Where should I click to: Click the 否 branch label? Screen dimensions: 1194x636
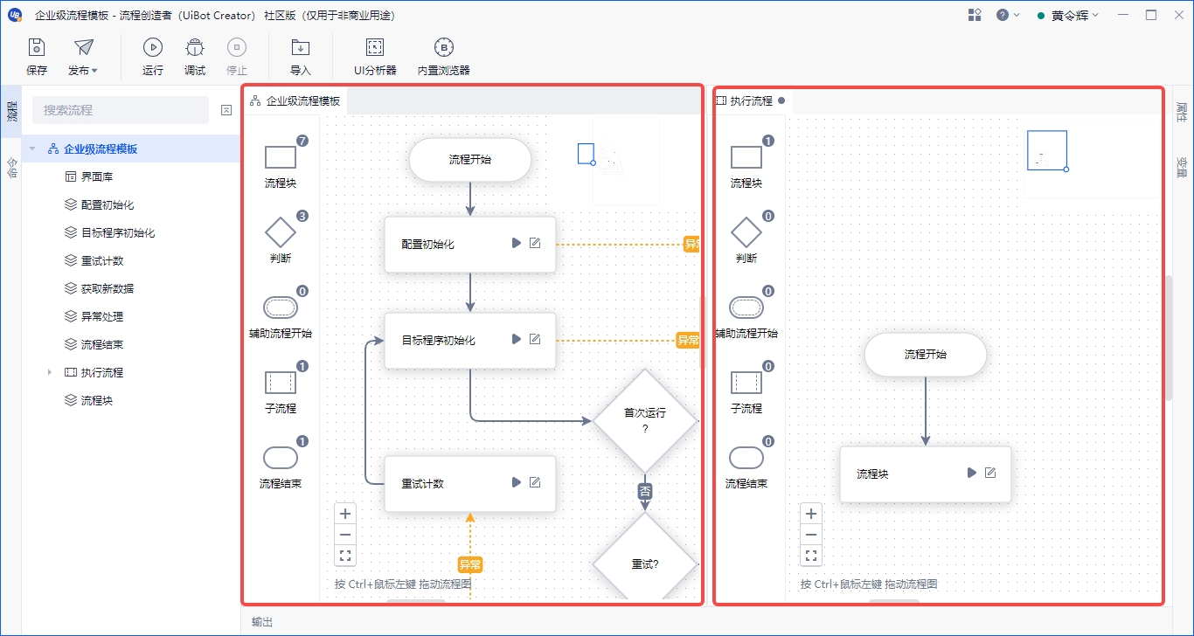[x=645, y=492]
